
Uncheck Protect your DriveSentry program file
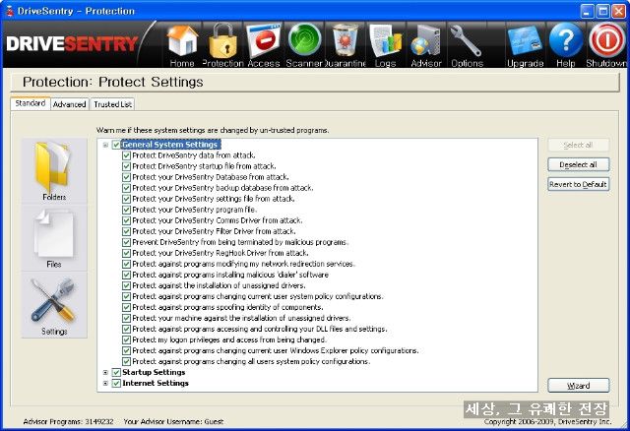[126, 210]
